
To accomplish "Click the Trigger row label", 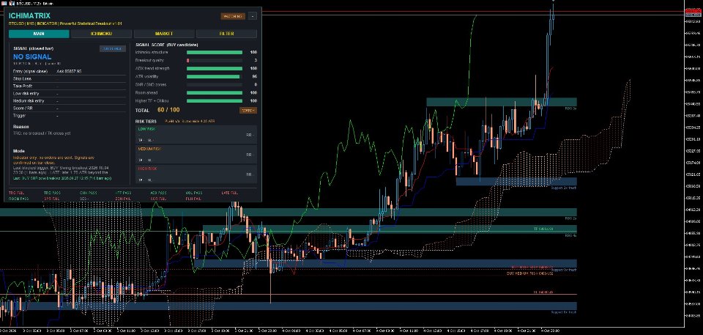I will click(x=20, y=116).
